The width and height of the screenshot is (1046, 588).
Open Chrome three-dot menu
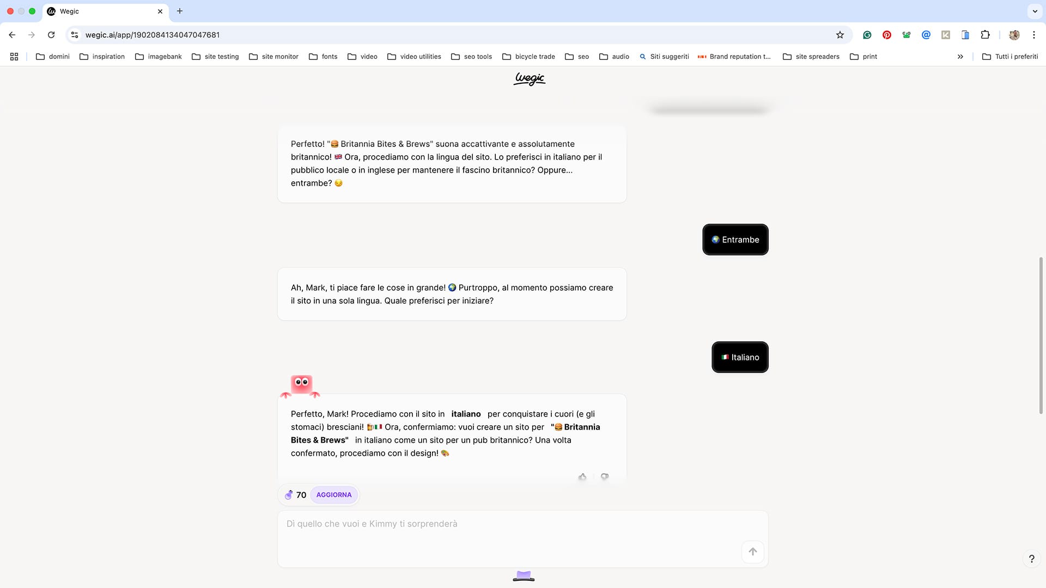click(1033, 35)
